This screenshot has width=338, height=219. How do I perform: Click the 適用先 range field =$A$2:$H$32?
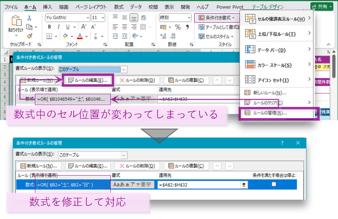click(199, 185)
